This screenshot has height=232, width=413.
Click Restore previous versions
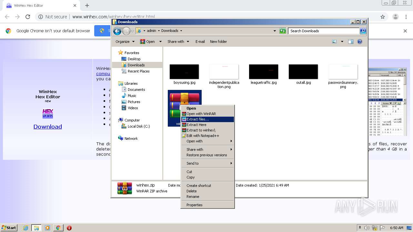tap(207, 155)
